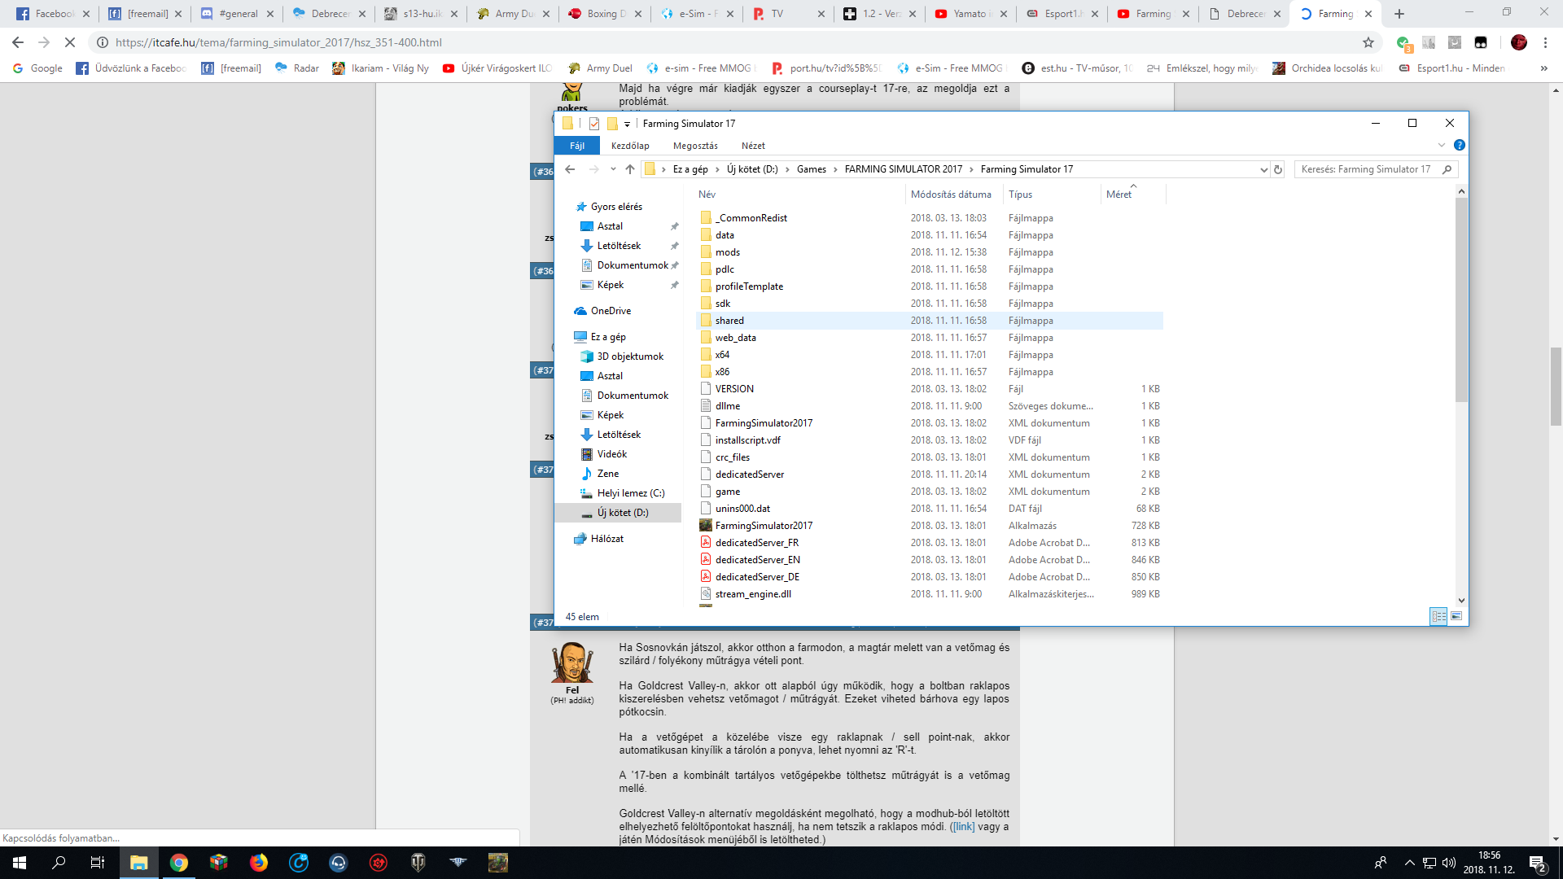Open Task View on taskbar
Screen dimensions: 1563x879
98,863
